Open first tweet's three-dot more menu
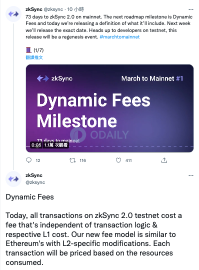199x270 pixels. (x=191, y=9)
